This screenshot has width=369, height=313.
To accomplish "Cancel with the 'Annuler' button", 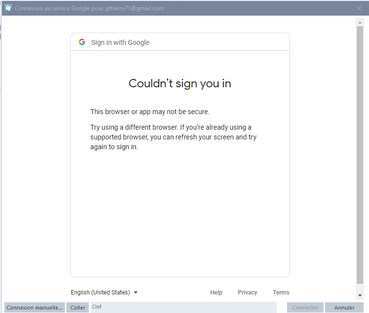I will coord(345,308).
